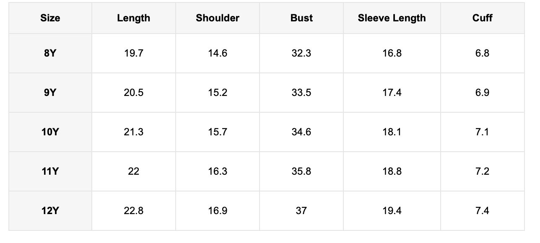Viewport: 540px width, 243px height.
Task: Click the Size column header
Action: pyautogui.click(x=50, y=18)
